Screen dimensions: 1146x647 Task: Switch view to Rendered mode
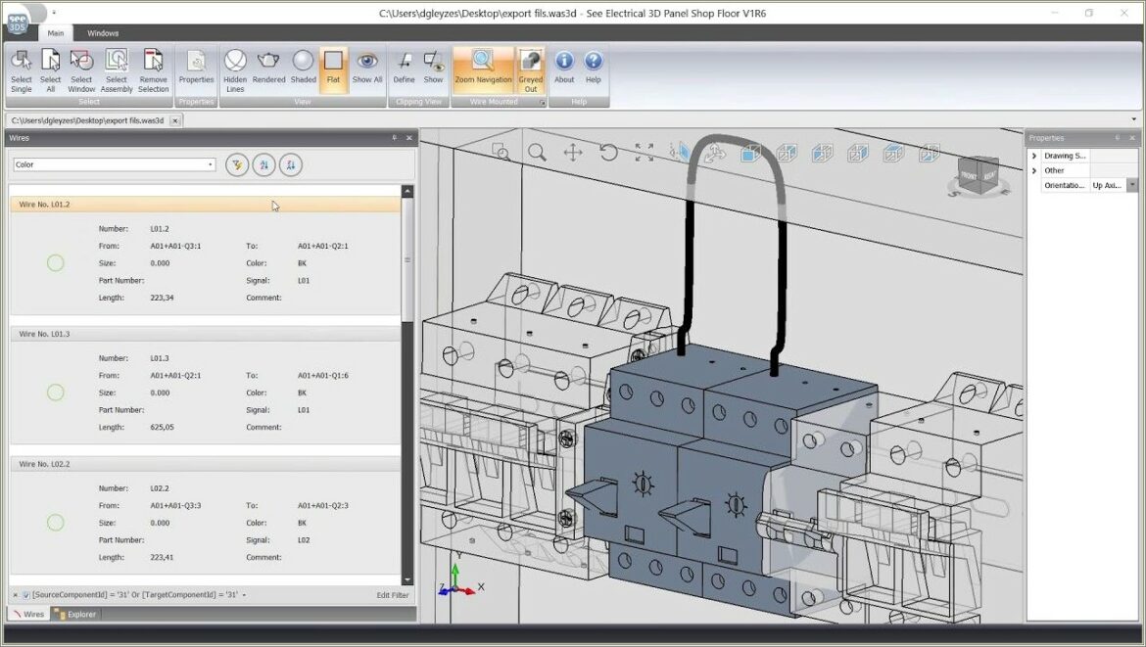(268, 68)
